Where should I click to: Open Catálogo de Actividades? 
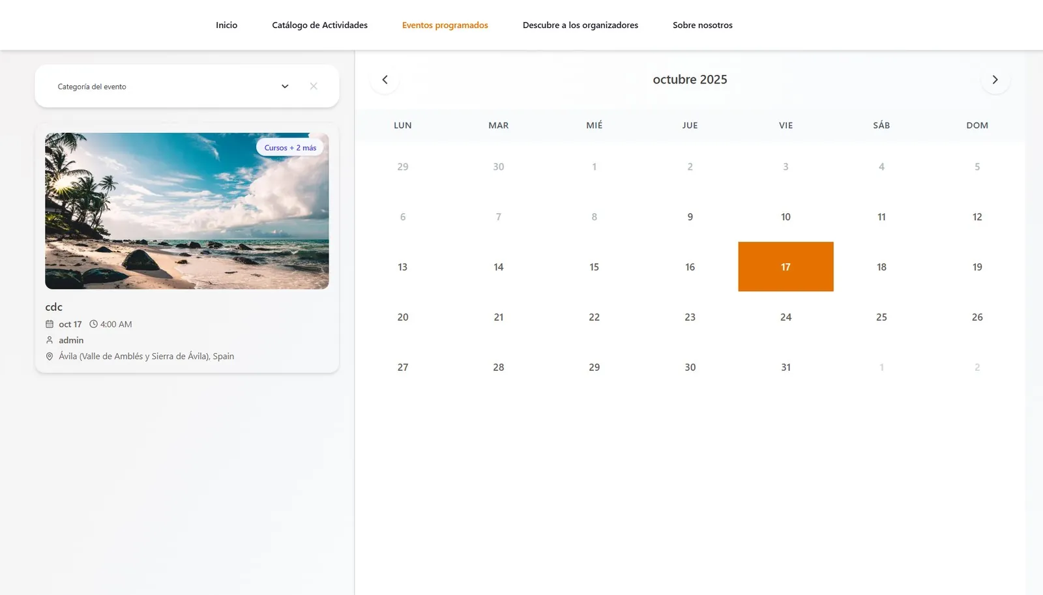pos(319,25)
